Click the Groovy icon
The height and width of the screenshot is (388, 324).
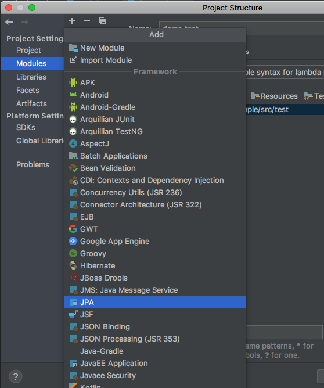[x=73, y=253]
